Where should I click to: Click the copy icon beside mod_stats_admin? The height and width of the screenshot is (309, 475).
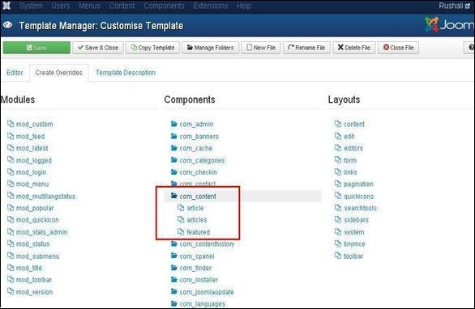click(x=11, y=232)
